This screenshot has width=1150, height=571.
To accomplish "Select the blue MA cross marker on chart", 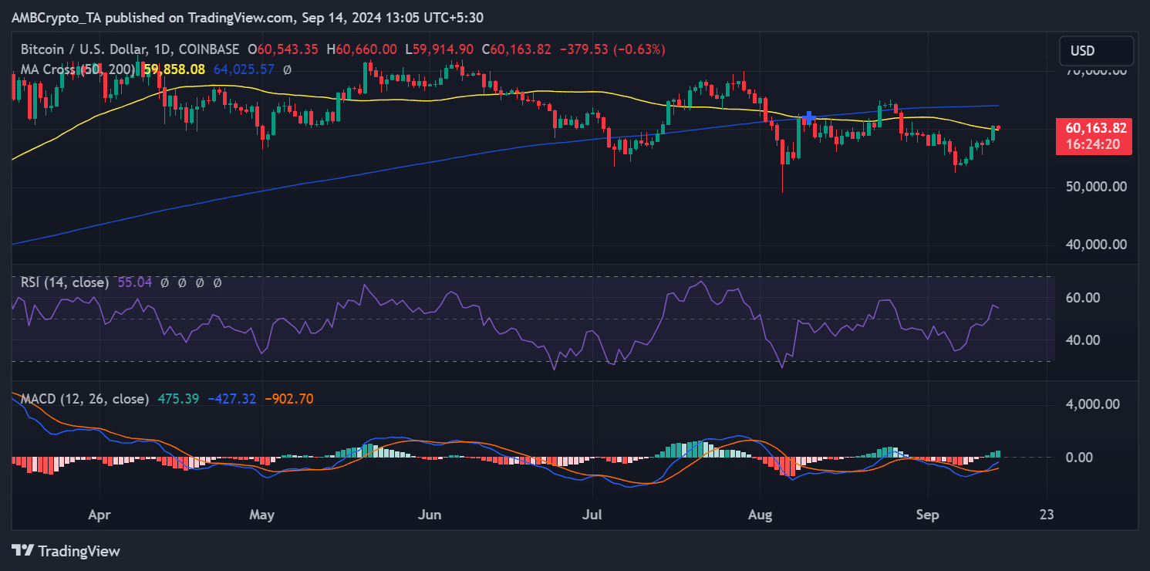I will (808, 117).
